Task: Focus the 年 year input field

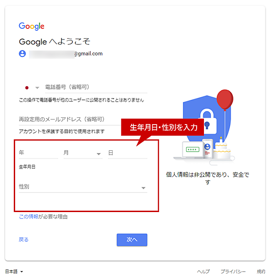Action: [38, 153]
